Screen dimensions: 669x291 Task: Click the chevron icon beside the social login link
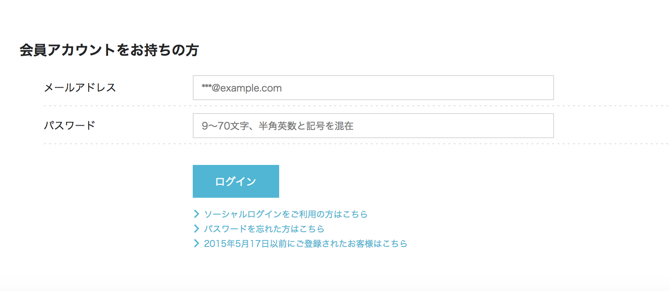click(x=196, y=214)
